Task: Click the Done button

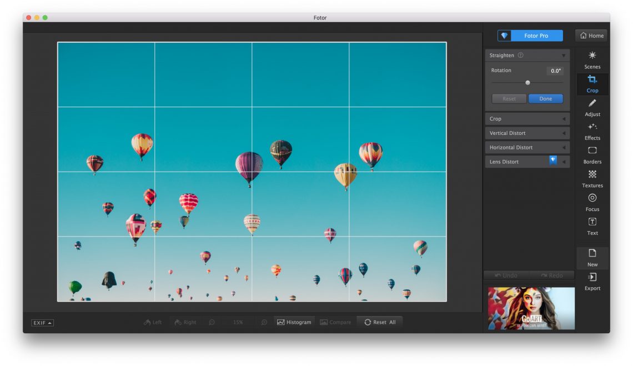Action: (x=545, y=99)
